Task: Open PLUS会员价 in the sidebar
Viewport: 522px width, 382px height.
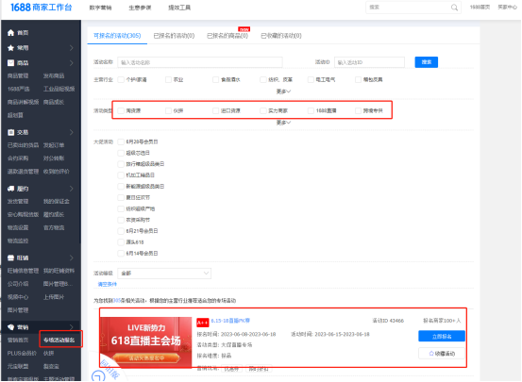Action: (x=22, y=354)
